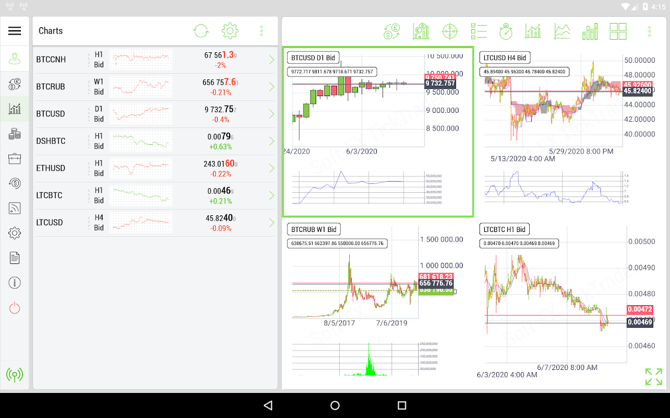The image size is (670, 418).
Task: Select the charts section in the sidebar
Action: click(15, 109)
